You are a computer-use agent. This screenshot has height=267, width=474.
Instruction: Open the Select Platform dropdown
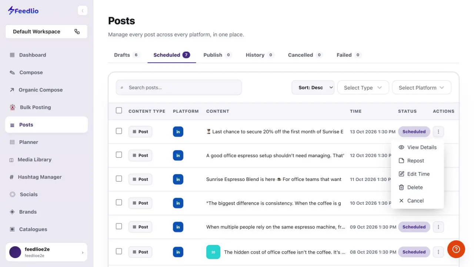pos(421,88)
